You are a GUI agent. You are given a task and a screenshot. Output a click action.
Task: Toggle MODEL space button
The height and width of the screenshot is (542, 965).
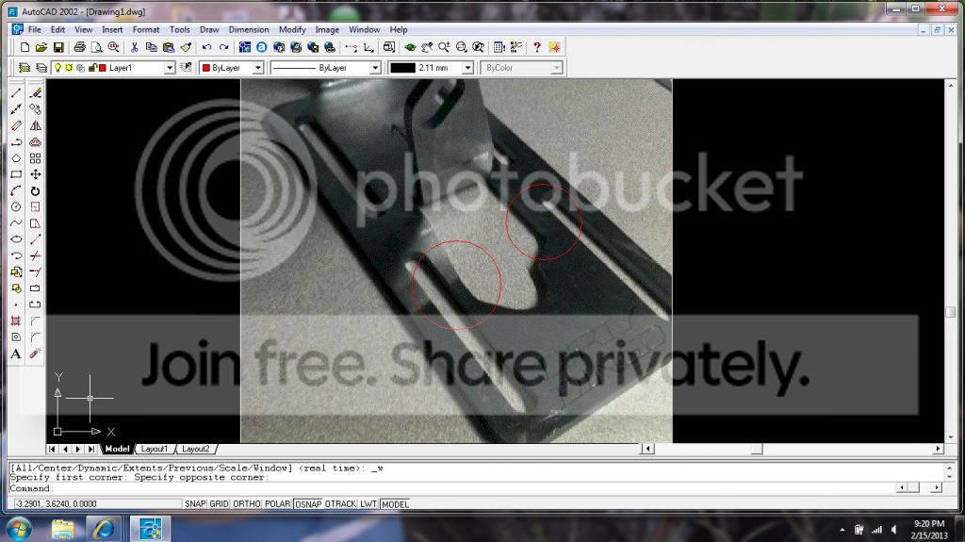click(x=395, y=503)
